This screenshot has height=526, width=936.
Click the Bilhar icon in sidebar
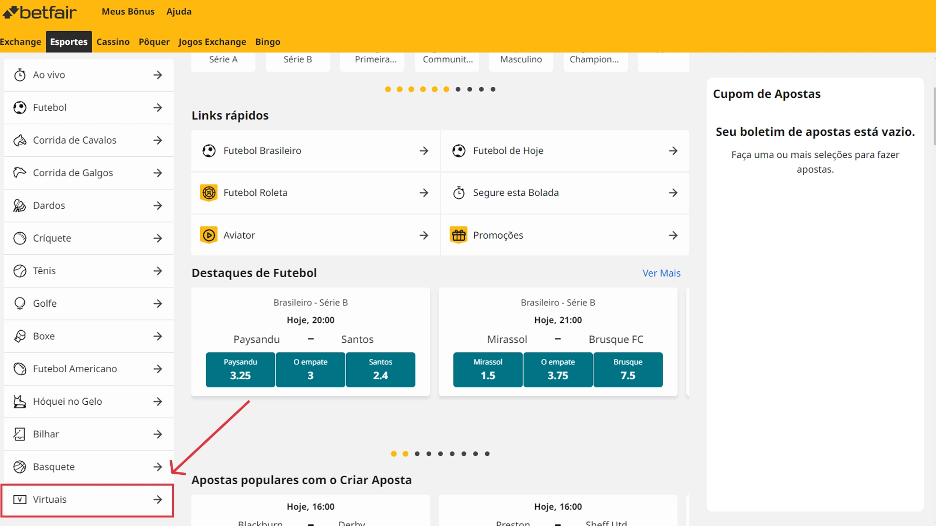coord(19,434)
